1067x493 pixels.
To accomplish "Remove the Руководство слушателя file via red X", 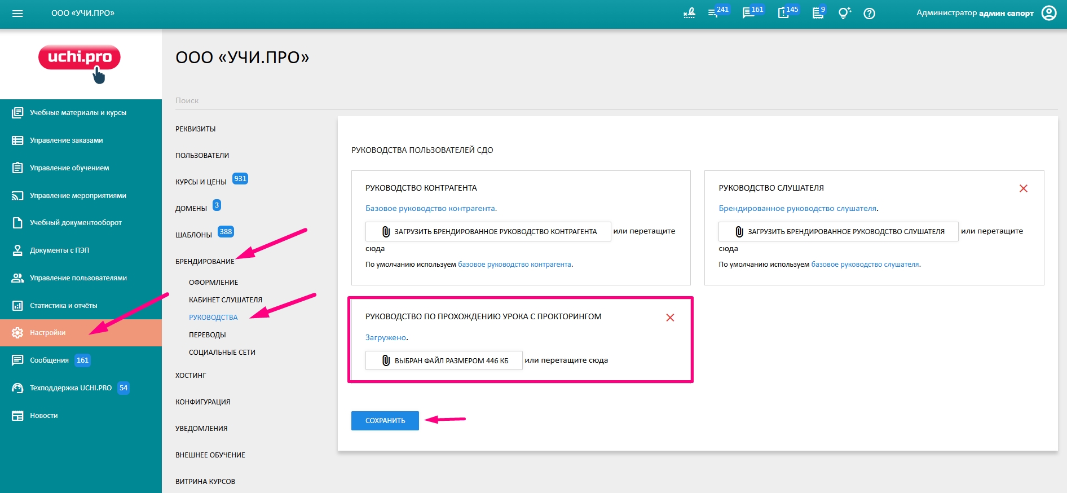I will [x=1024, y=188].
